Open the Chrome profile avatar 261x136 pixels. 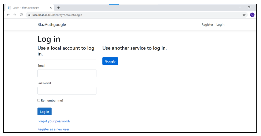pyautogui.click(x=252, y=15)
